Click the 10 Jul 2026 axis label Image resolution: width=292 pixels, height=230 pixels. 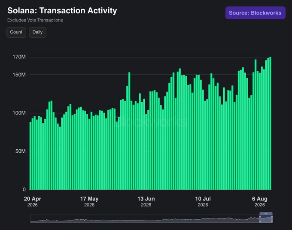(x=203, y=202)
